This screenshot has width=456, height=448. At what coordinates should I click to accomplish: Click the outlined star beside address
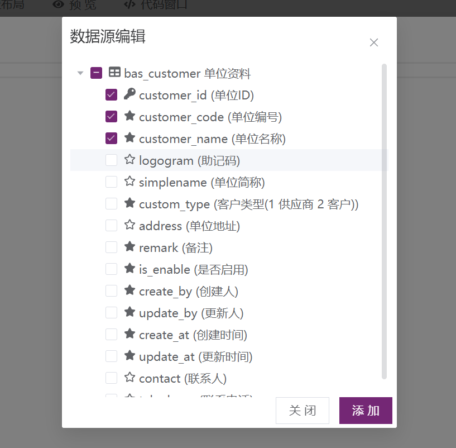tap(129, 225)
